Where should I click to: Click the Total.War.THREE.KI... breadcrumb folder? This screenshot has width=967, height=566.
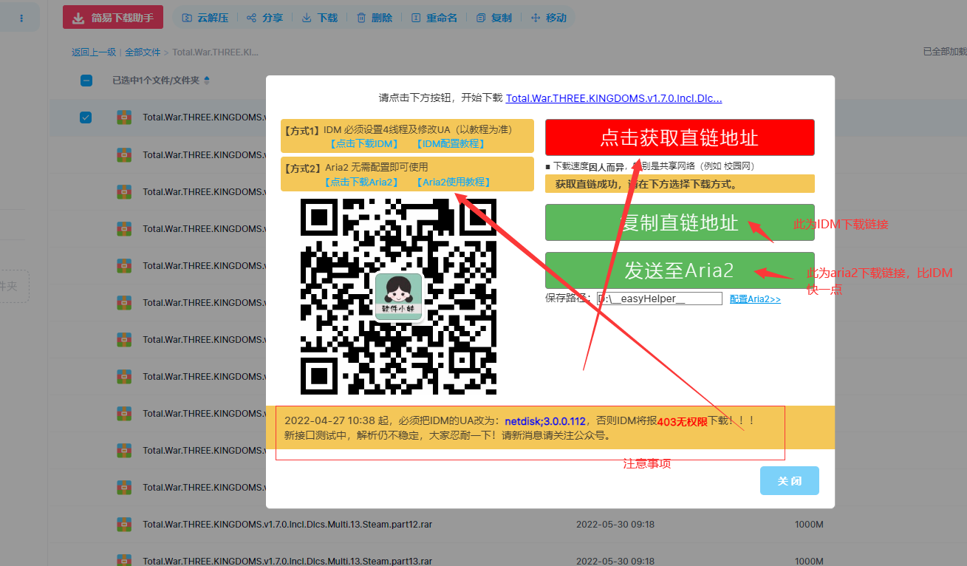tap(216, 52)
